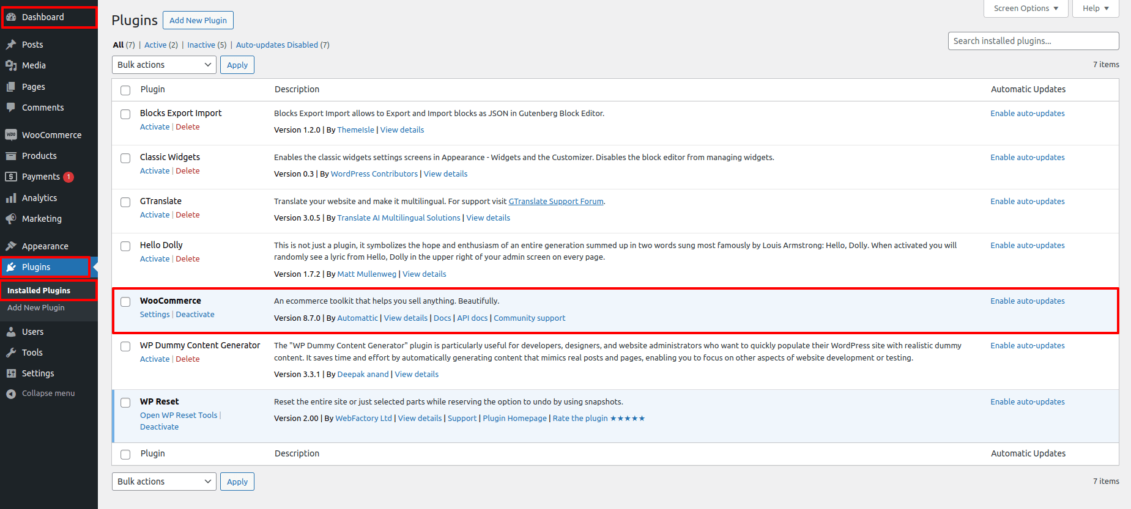The width and height of the screenshot is (1131, 509).
Task: Tick the GTranslate plugin checkbox
Action: pos(125,202)
